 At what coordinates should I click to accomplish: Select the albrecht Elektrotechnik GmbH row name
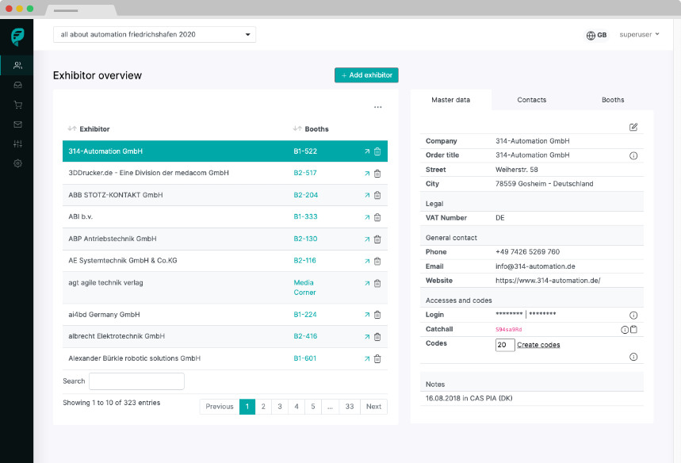(x=117, y=336)
